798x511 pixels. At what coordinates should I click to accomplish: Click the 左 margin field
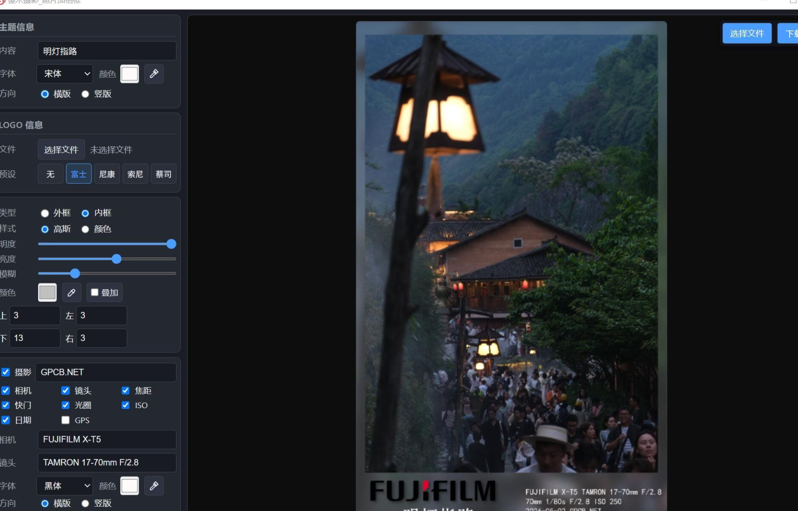click(101, 315)
